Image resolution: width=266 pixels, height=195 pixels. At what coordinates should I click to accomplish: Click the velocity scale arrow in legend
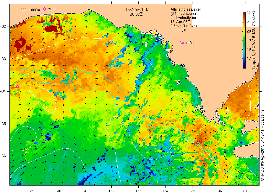click(180, 30)
